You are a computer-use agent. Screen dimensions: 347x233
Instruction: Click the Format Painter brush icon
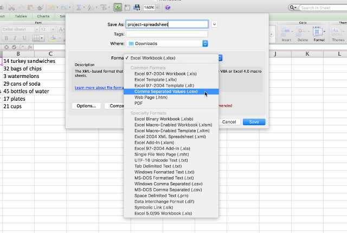(x=40, y=8)
